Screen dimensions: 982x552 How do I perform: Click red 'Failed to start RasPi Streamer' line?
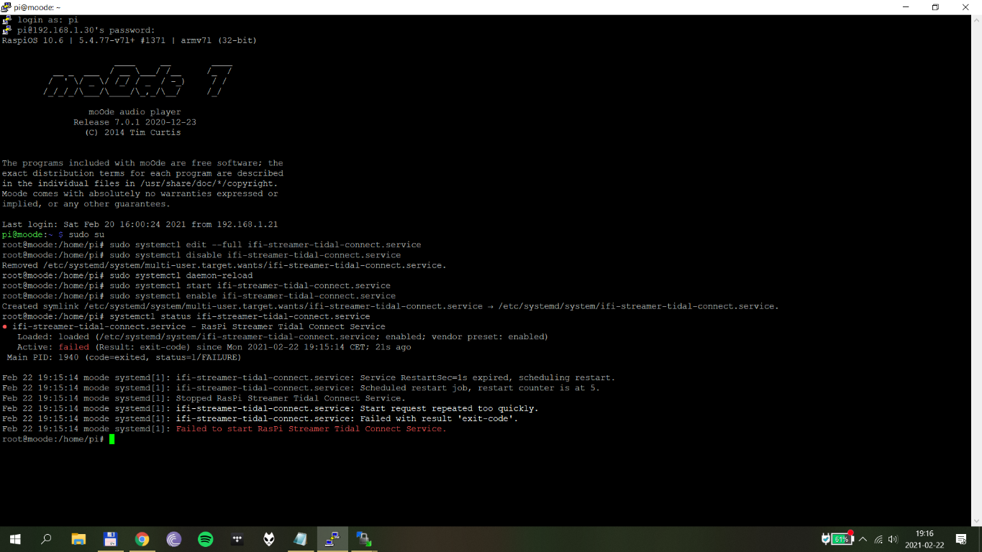pyautogui.click(x=224, y=428)
